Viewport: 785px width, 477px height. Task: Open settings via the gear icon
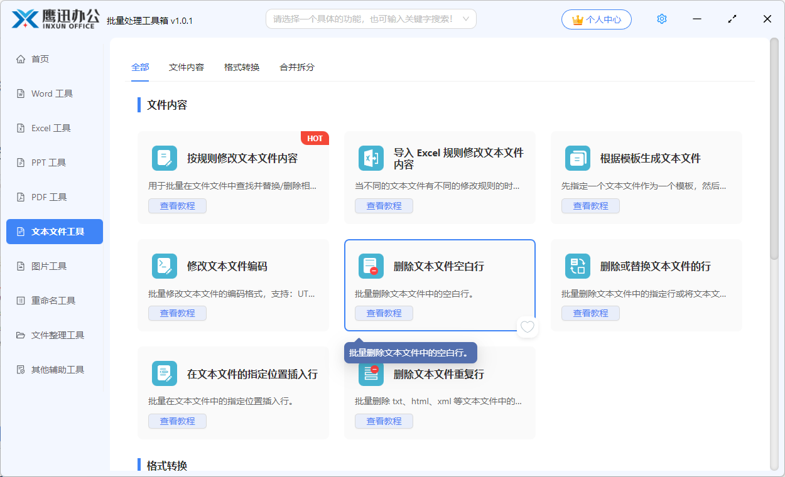(x=661, y=19)
